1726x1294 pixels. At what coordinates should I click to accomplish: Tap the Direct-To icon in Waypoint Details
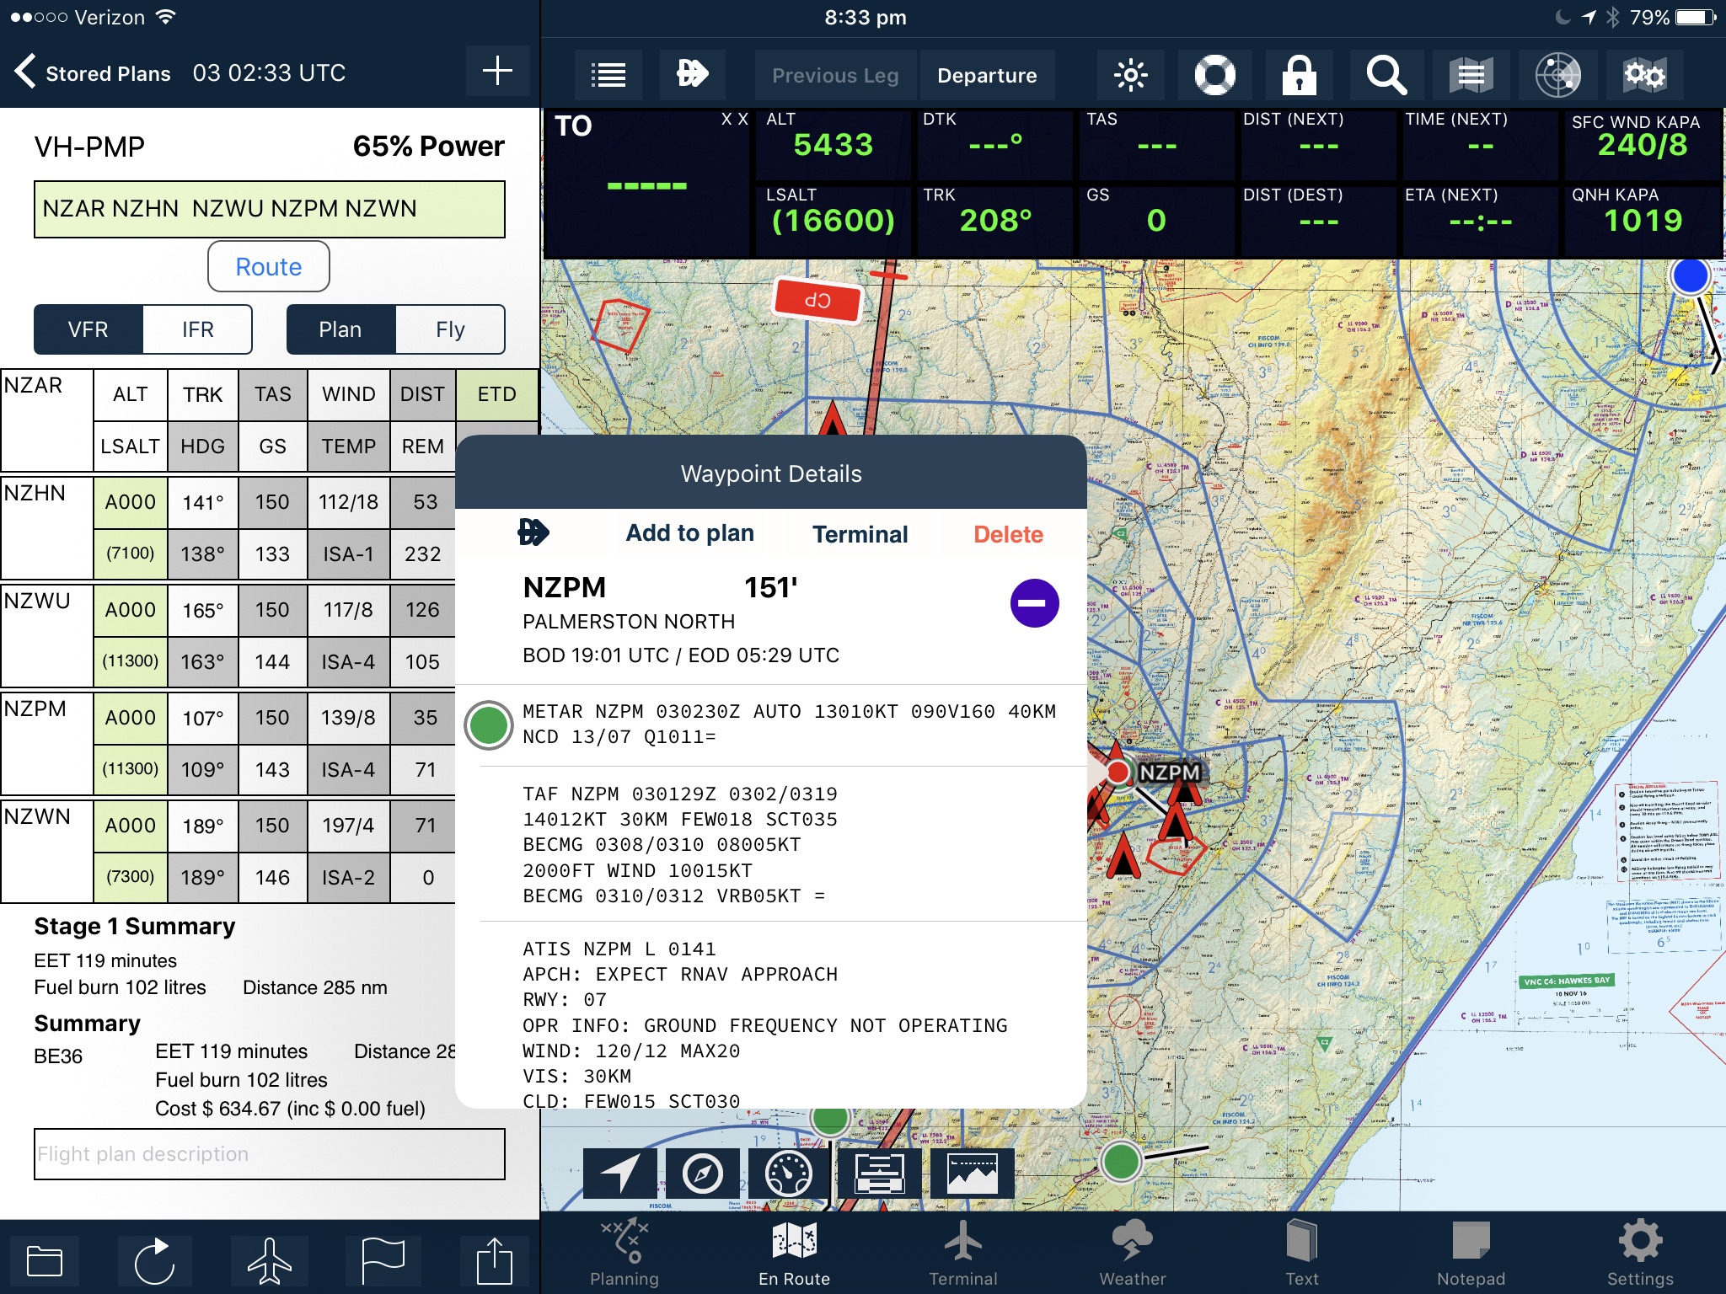533,532
